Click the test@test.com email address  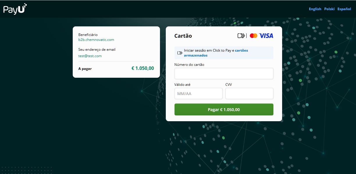click(x=90, y=56)
